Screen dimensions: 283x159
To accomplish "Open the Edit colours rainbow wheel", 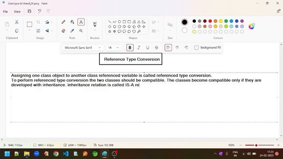I will [x=252, y=26].
